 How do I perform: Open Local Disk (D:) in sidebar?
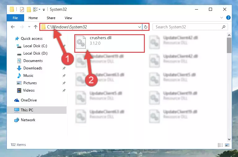[35, 53]
